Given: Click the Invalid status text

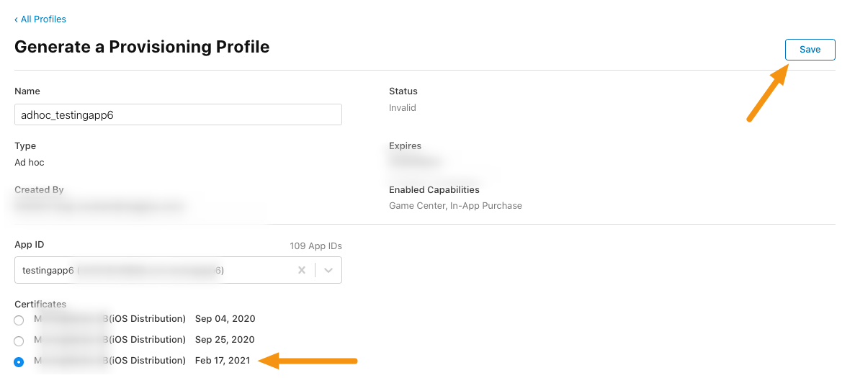Looking at the screenshot, I should click(403, 108).
